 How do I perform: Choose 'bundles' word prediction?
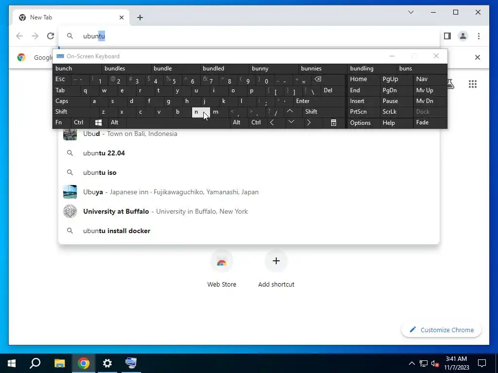tap(126, 68)
